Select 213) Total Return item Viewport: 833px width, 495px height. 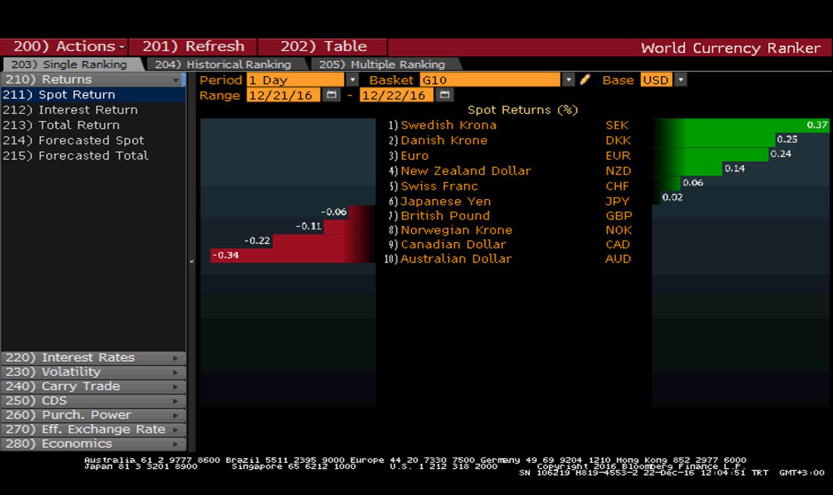pos(92,125)
